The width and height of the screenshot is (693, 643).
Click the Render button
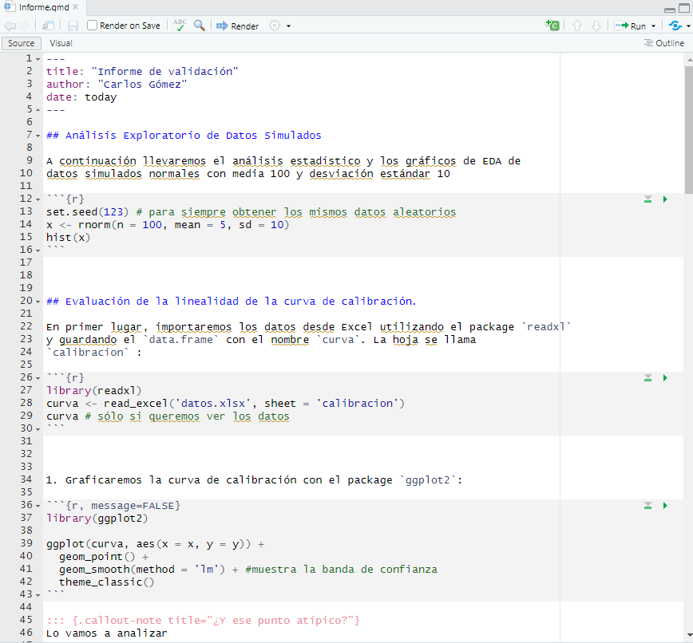tap(237, 26)
